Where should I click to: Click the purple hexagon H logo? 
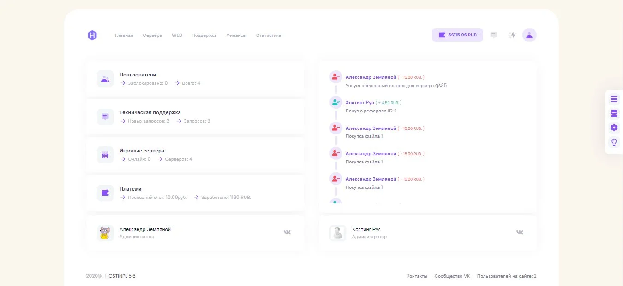tap(92, 35)
